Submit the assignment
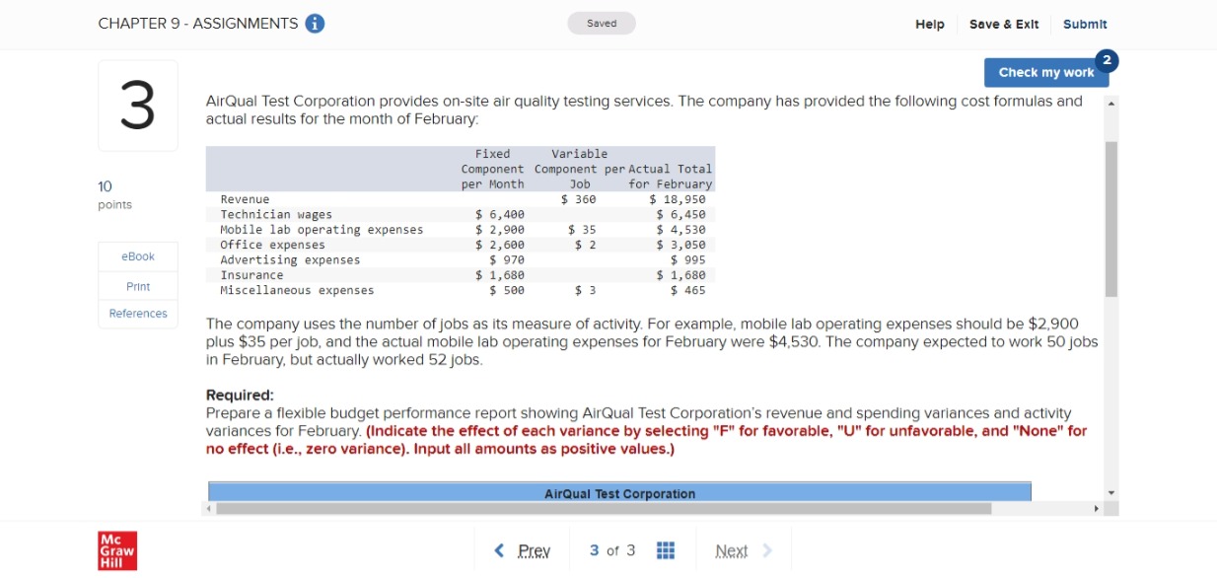 pyautogui.click(x=1085, y=24)
